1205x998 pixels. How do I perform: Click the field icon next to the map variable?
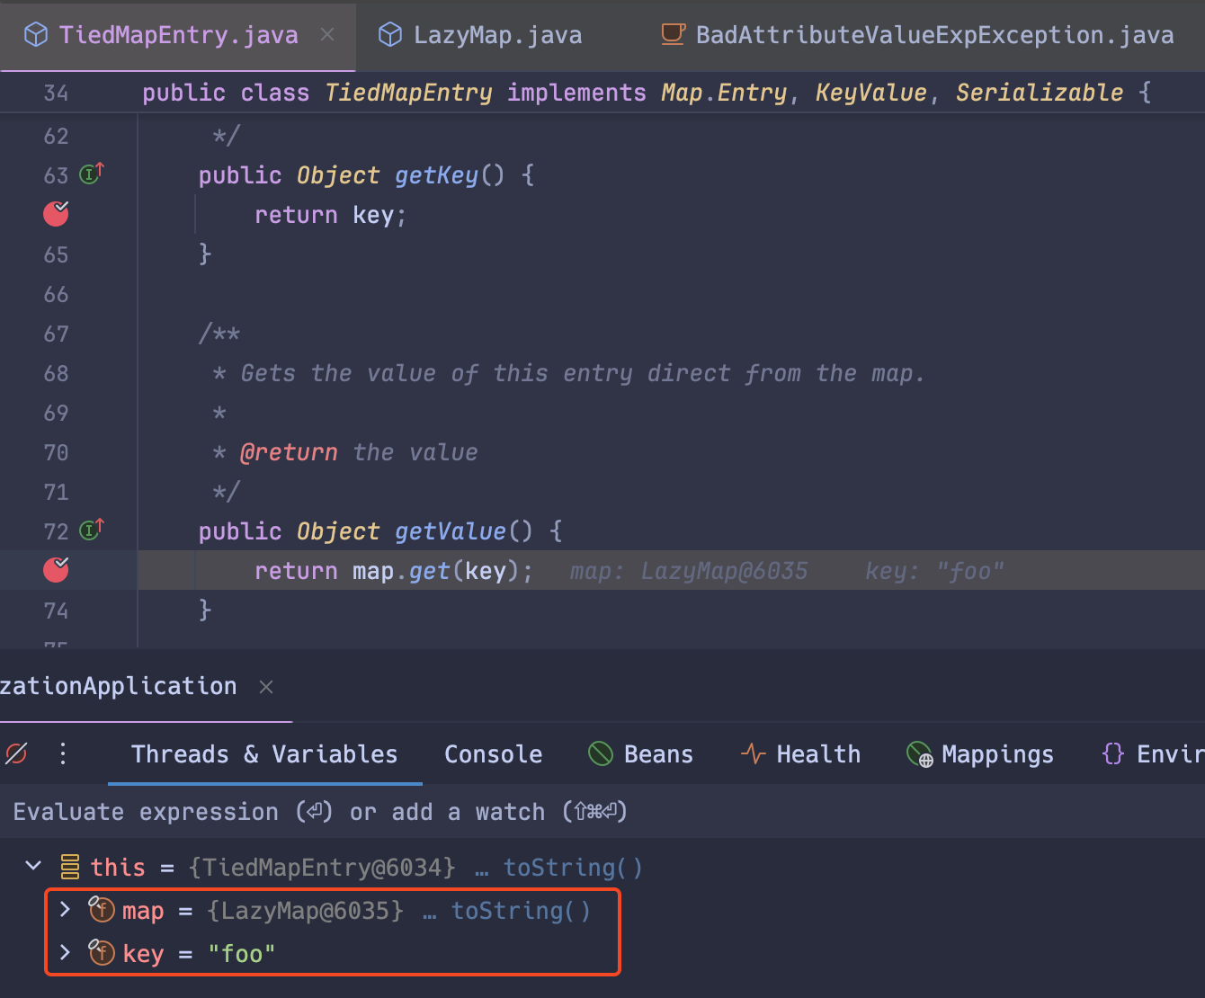tap(102, 910)
